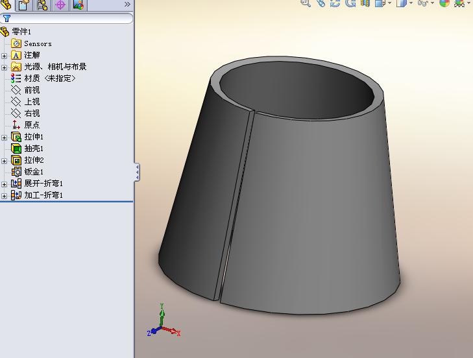This screenshot has width=473, height=358.
Task: Select the 拉伸2 cut-extrude feature
Action: [x=34, y=160]
